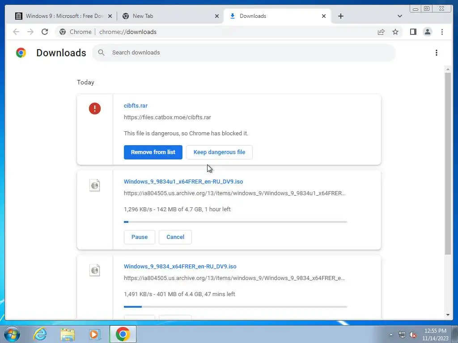Click the file icon of Windows_9_9834u1 ISO
This screenshot has height=343, width=458.
tap(95, 185)
